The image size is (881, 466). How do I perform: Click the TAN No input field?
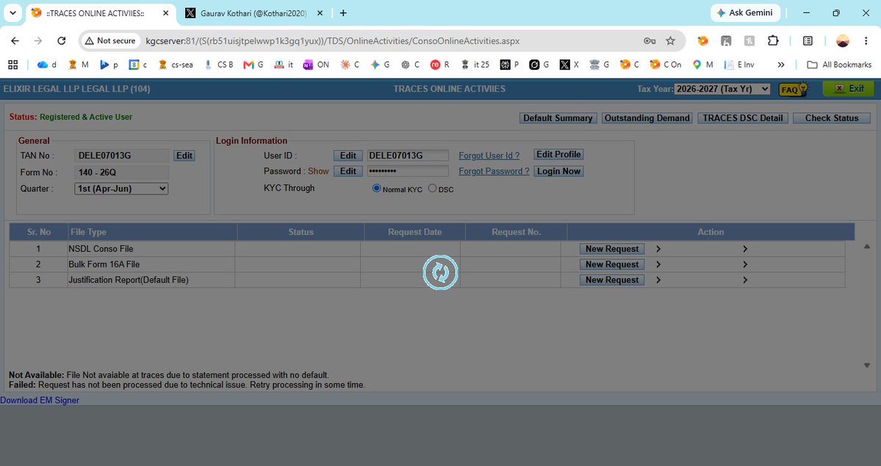(121, 156)
